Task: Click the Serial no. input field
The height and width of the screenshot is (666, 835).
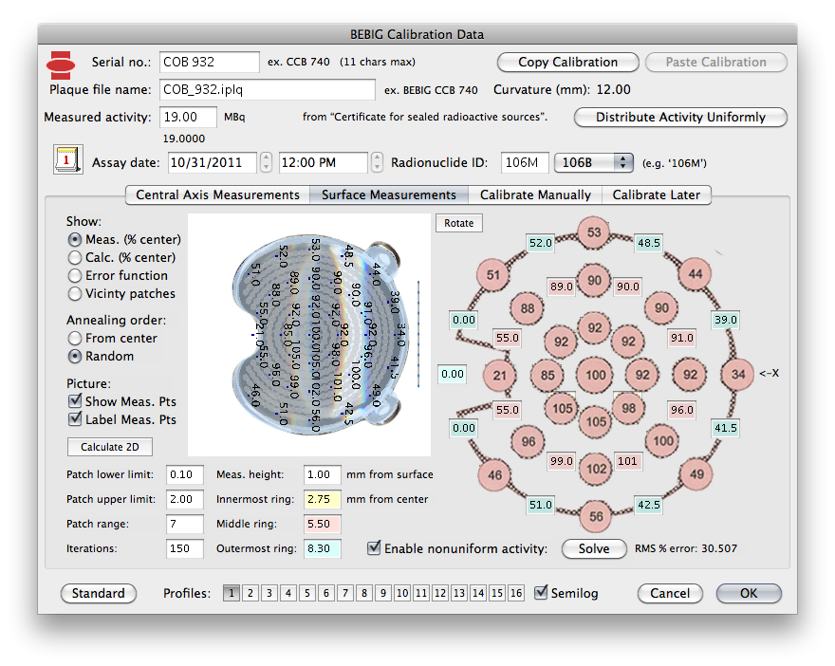Action: [210, 63]
